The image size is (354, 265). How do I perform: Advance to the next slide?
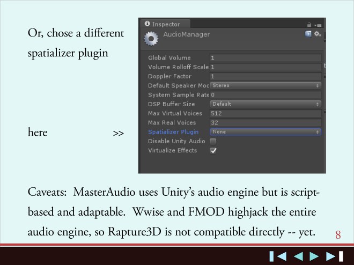(x=315, y=256)
